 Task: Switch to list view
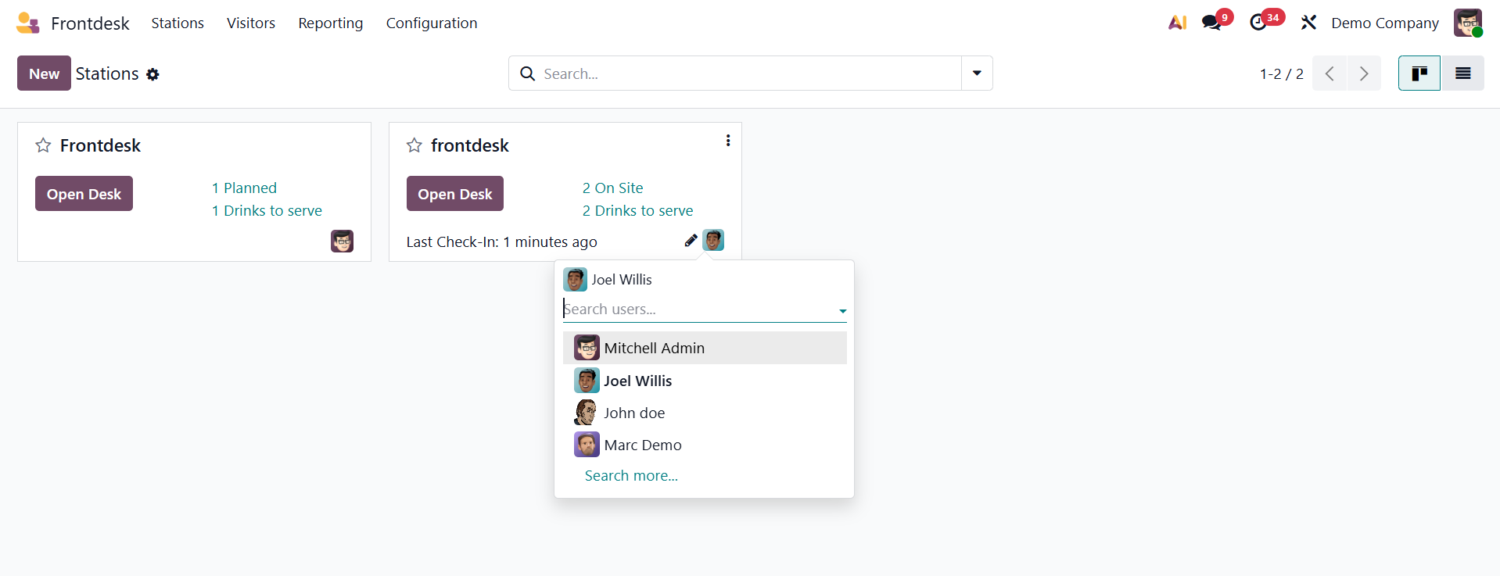(1462, 73)
